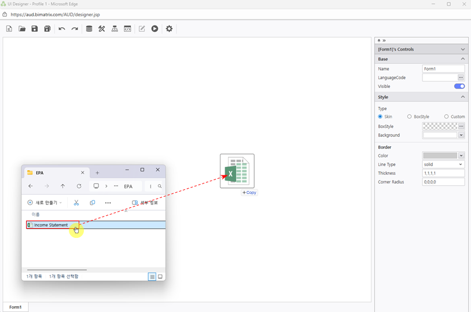Screen dimensions: 471x312
Task: Switch to the Form1 tab
Action: click(x=16, y=307)
